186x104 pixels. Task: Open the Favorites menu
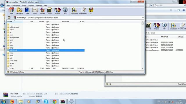click(31, 5)
